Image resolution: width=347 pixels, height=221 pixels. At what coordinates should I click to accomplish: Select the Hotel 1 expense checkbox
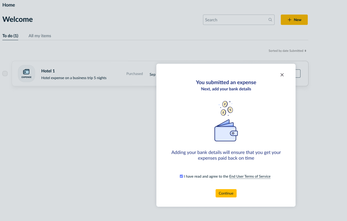click(5, 74)
